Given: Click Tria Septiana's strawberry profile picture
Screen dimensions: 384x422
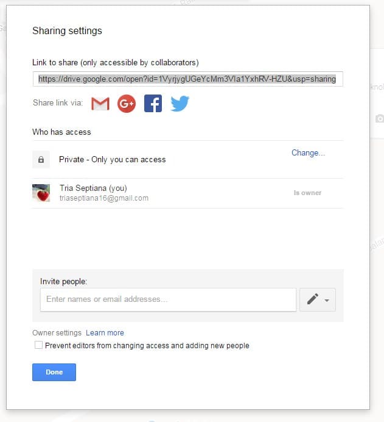Looking at the screenshot, I should pyautogui.click(x=41, y=193).
